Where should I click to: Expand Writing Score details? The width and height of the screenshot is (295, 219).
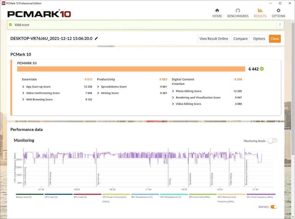click(x=98, y=93)
